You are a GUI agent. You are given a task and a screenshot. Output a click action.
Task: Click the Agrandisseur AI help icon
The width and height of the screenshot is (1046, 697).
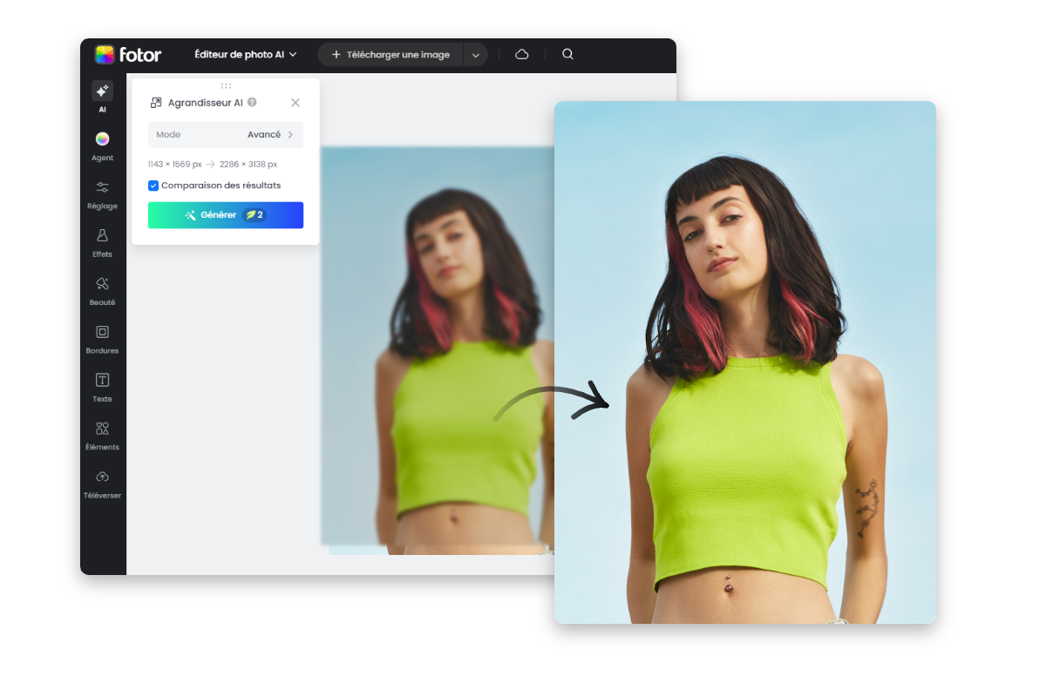tap(252, 102)
